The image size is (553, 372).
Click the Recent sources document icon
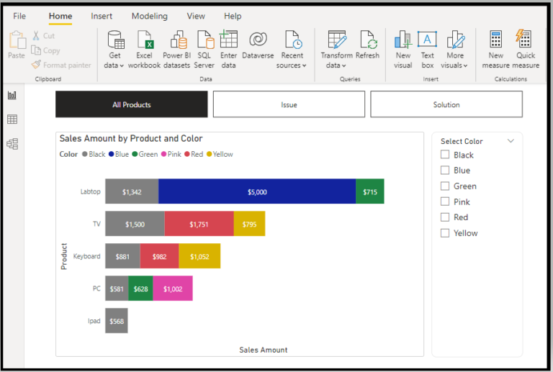pyautogui.click(x=293, y=39)
